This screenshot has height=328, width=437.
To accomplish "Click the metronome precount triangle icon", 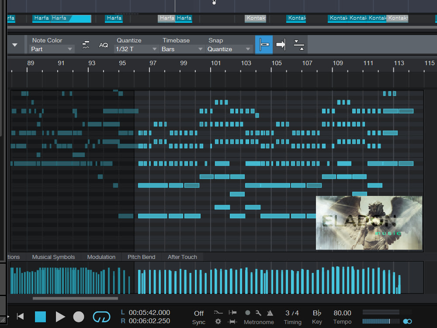I will click(270, 313).
